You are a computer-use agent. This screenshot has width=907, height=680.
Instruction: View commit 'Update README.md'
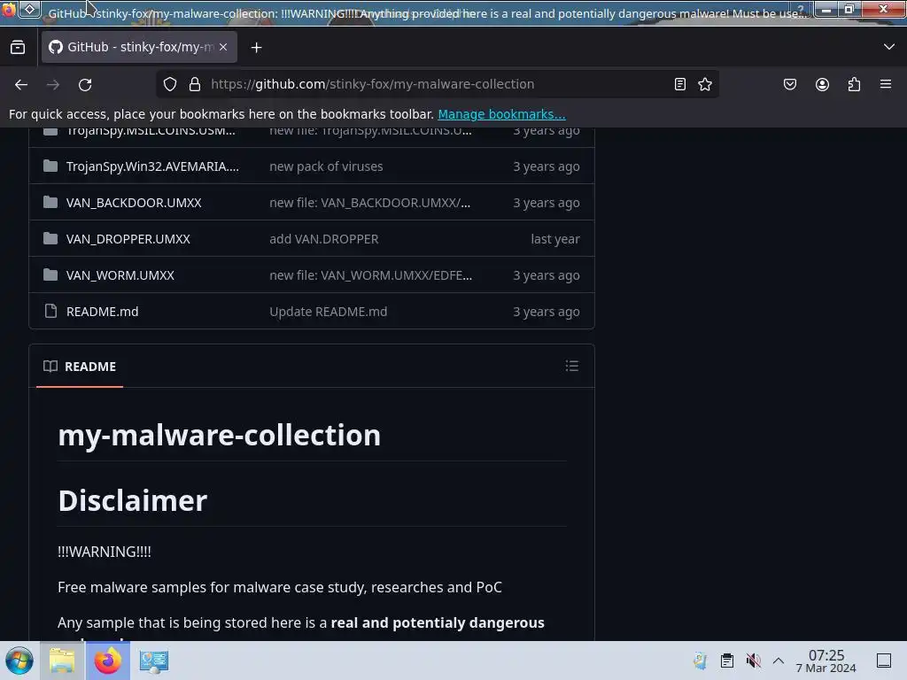click(329, 312)
